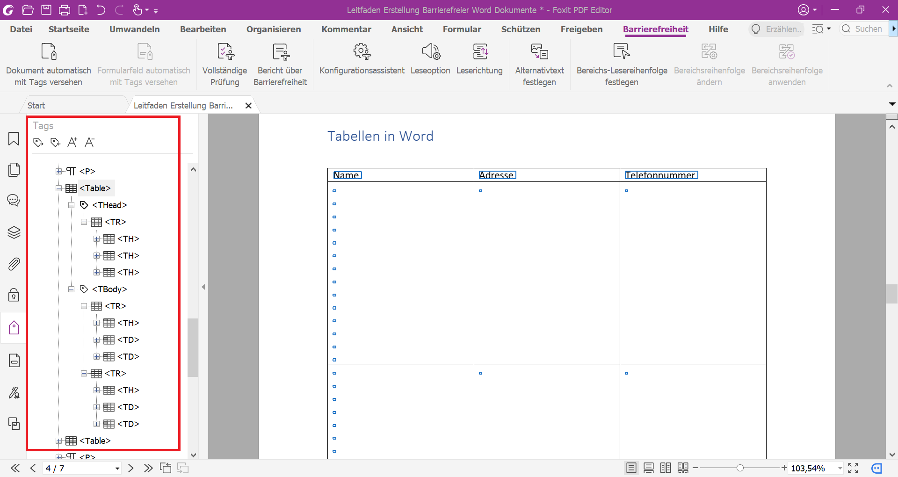Close the Leitfaden Erstellung document tab
This screenshot has height=477, width=898.
coord(248,106)
